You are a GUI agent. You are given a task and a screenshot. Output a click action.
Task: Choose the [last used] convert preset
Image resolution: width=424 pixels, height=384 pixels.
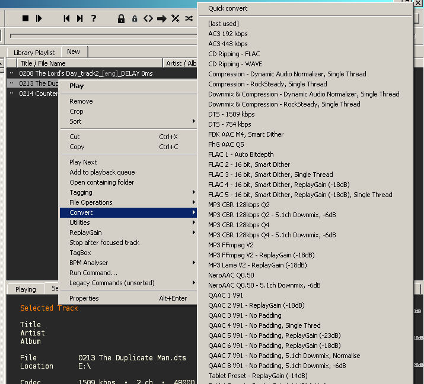[305, 24]
